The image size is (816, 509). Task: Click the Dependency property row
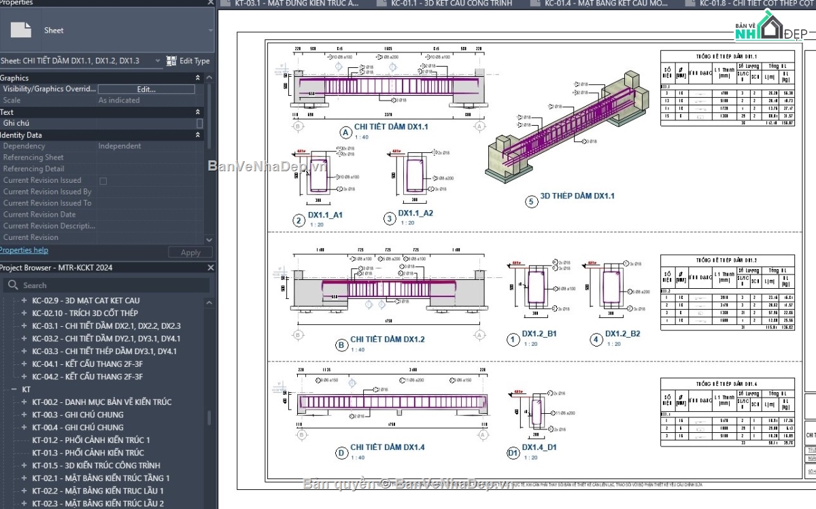point(102,146)
